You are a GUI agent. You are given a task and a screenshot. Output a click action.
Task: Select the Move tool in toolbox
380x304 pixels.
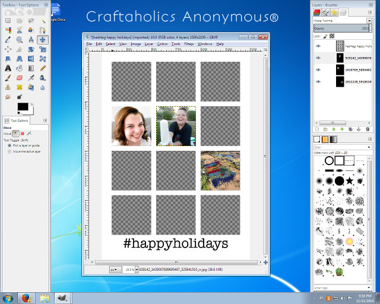(x=43, y=40)
